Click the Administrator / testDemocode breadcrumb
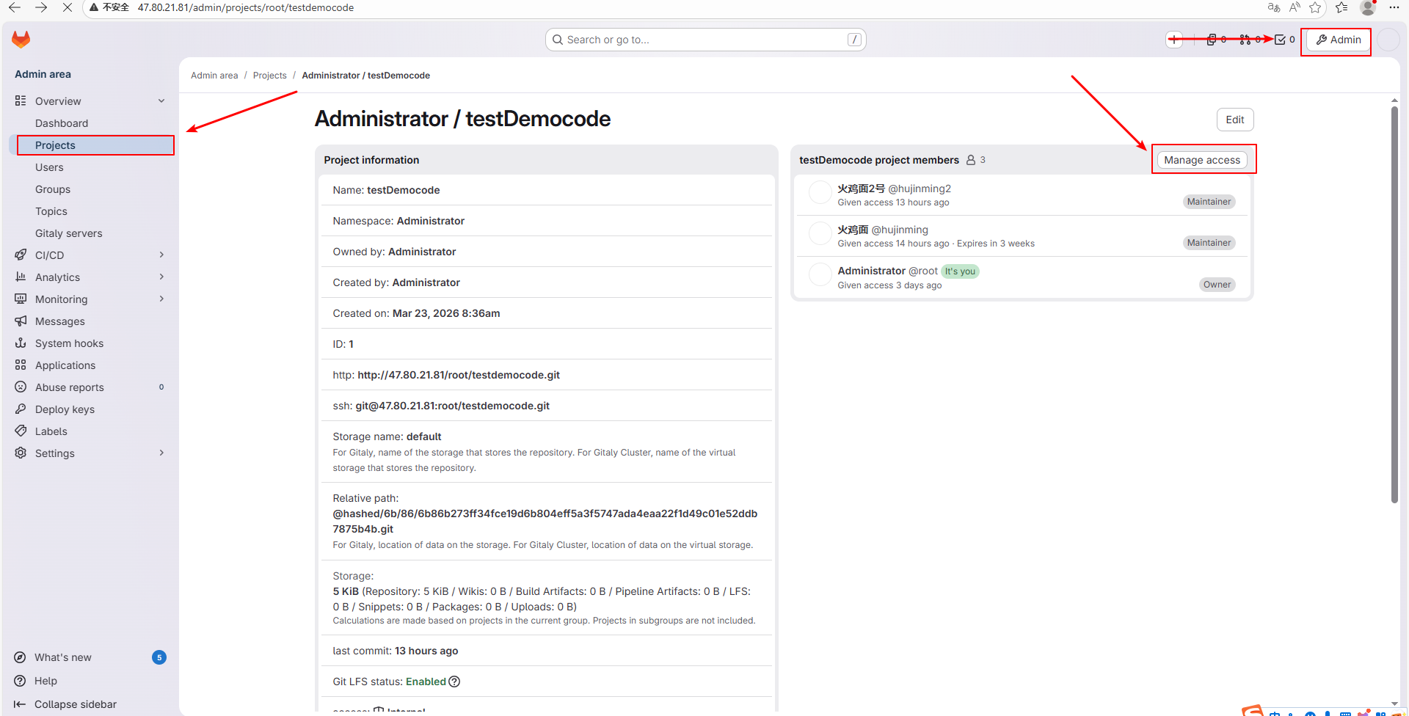The width and height of the screenshot is (1409, 716). click(x=366, y=76)
